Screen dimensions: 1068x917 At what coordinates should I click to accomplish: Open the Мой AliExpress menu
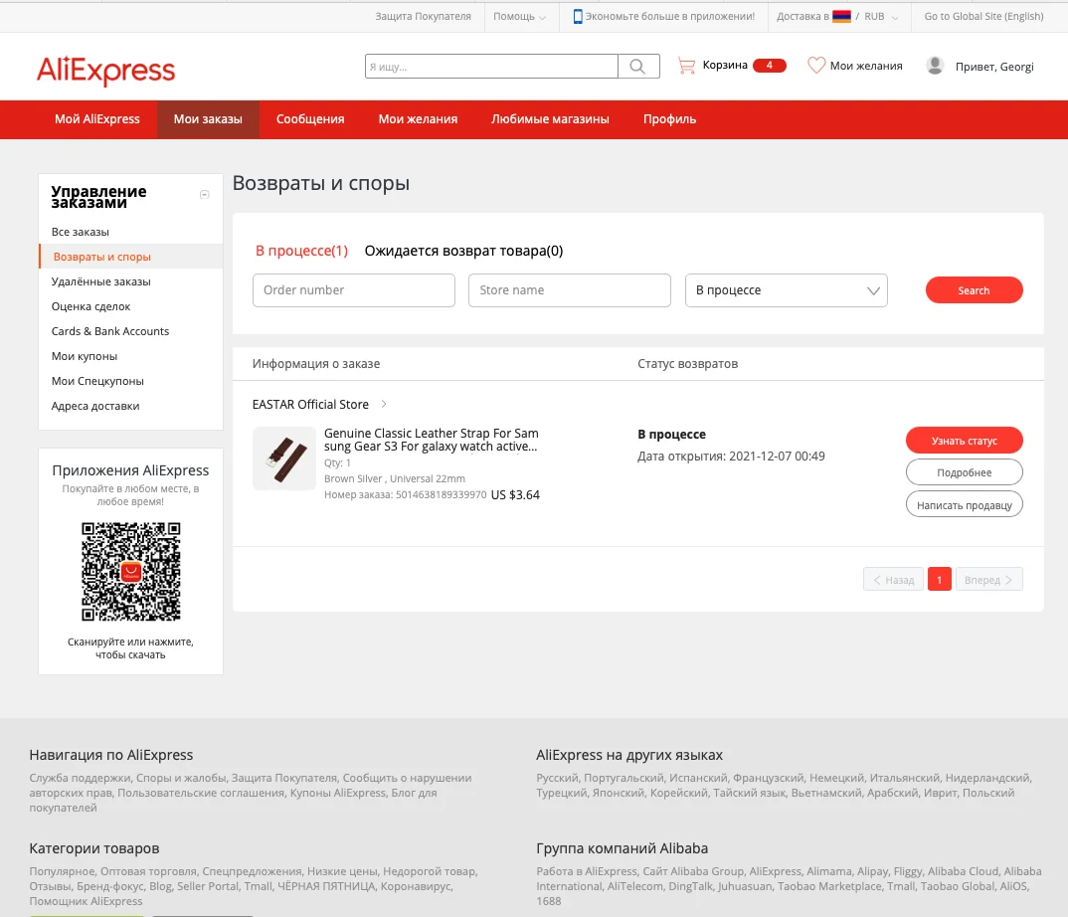pos(97,119)
